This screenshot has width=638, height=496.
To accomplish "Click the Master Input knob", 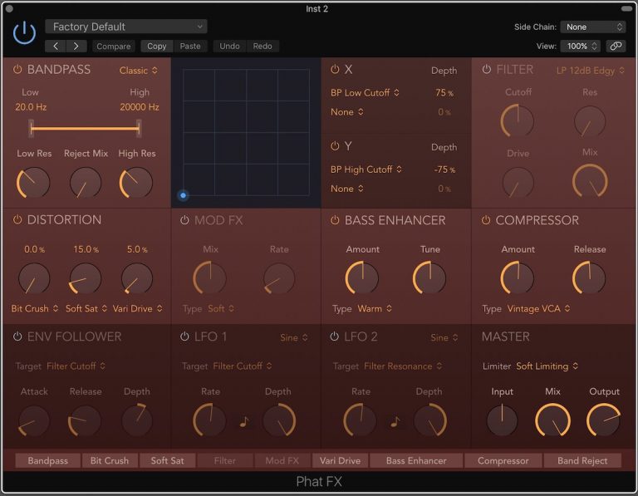I will tap(502, 420).
